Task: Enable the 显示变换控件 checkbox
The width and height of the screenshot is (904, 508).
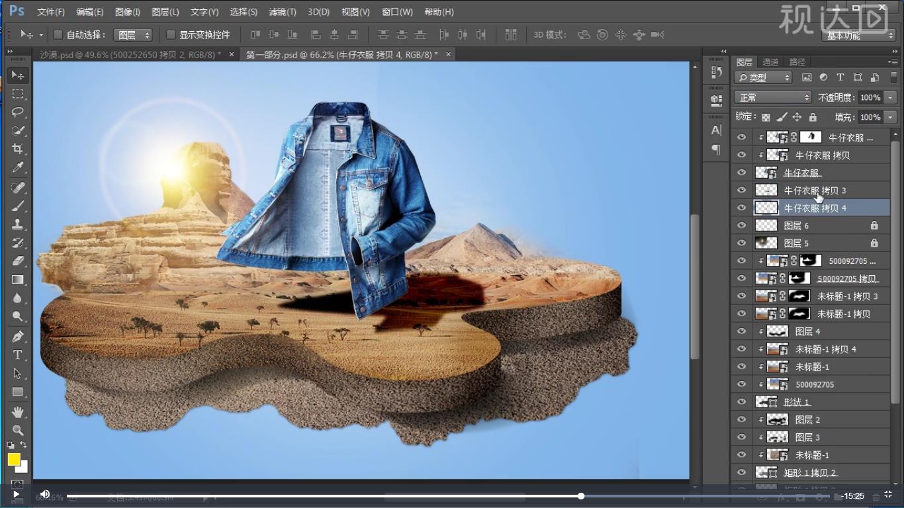Action: point(171,34)
